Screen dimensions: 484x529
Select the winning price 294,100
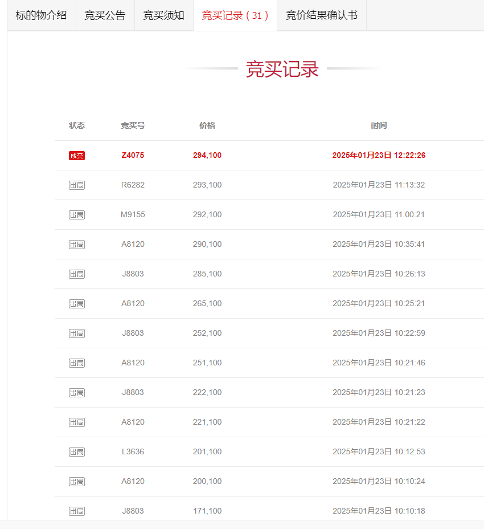coord(207,155)
